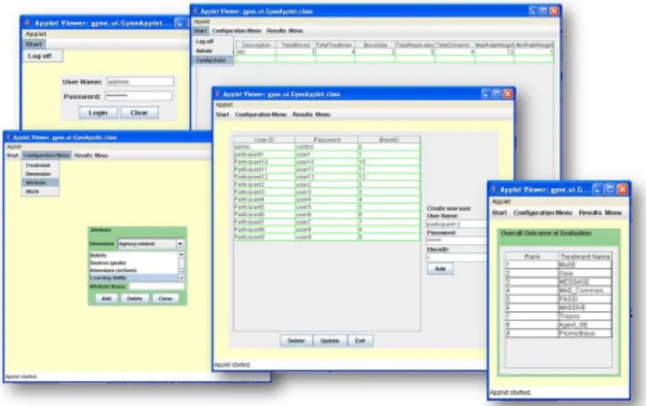Select 'Learning Ability' in the attribute list
Viewport: 646px width, 406px height.
pos(134,277)
